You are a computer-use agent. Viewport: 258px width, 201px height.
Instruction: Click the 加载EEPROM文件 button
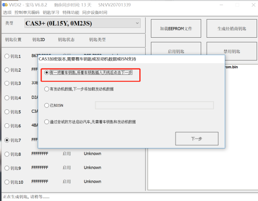click(176, 28)
